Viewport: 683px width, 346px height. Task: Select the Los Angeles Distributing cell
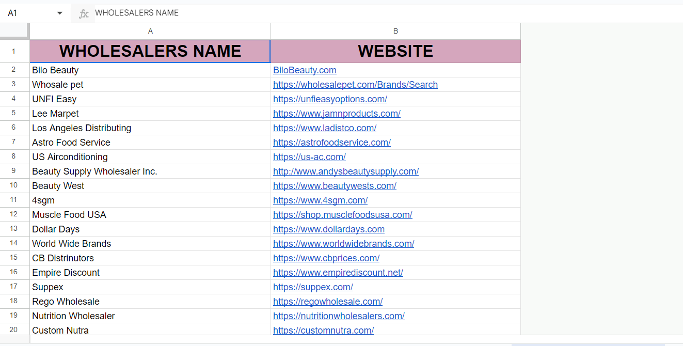click(150, 128)
